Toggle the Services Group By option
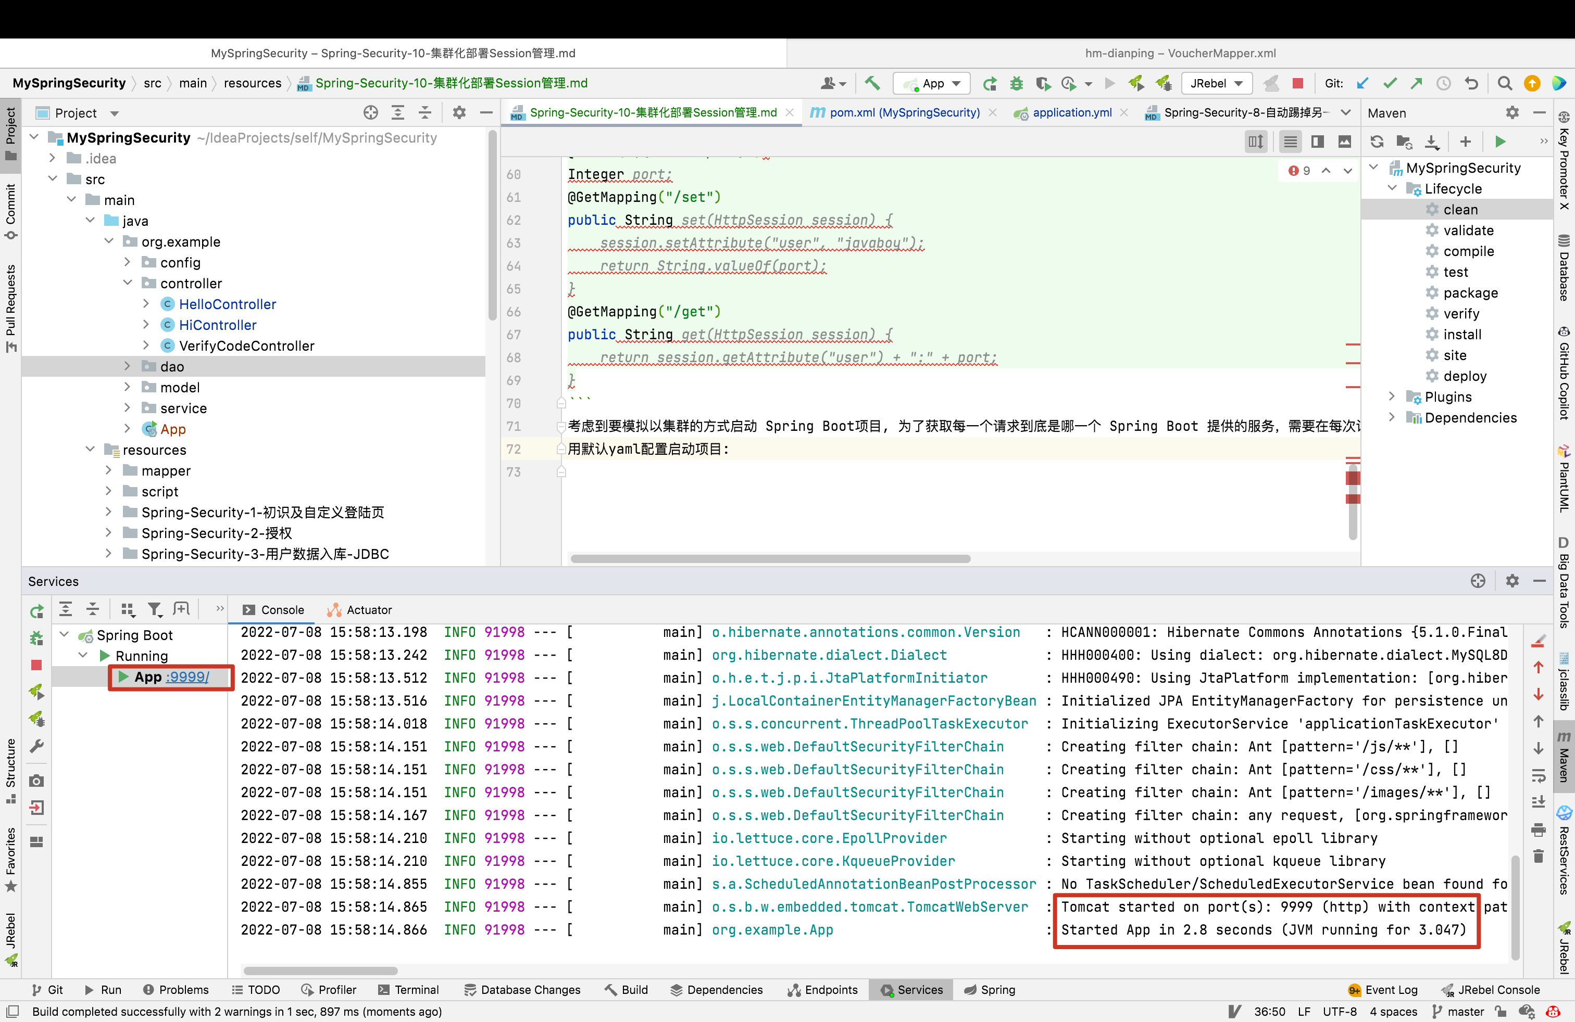Viewport: 1575px width, 1022px height. 128,609
